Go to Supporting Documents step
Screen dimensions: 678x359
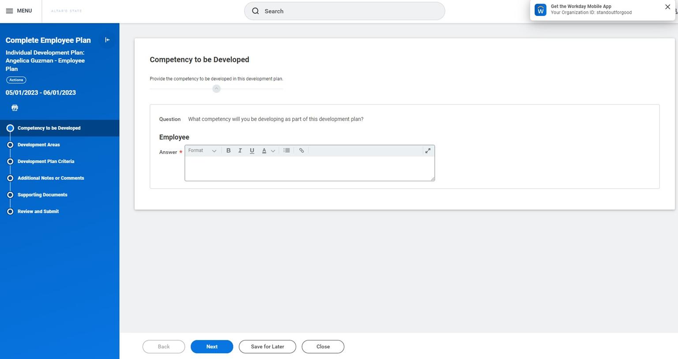(x=42, y=195)
